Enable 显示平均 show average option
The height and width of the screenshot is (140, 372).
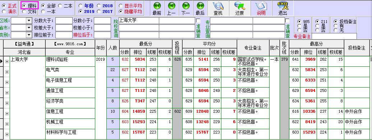tap(120, 6)
